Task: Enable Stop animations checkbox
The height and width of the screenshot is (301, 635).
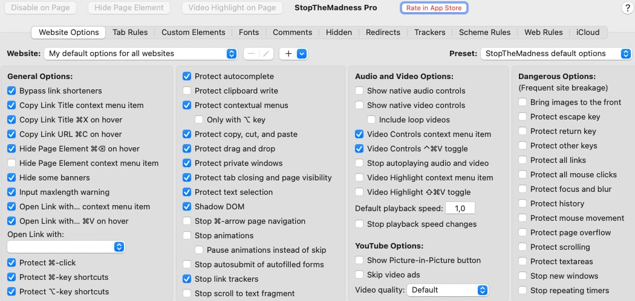Action: [x=187, y=235]
